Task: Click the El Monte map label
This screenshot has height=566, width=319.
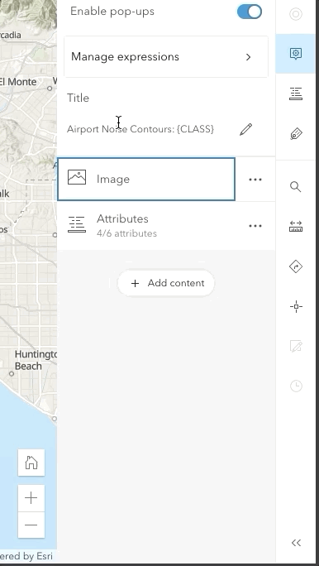Action: coord(18,82)
